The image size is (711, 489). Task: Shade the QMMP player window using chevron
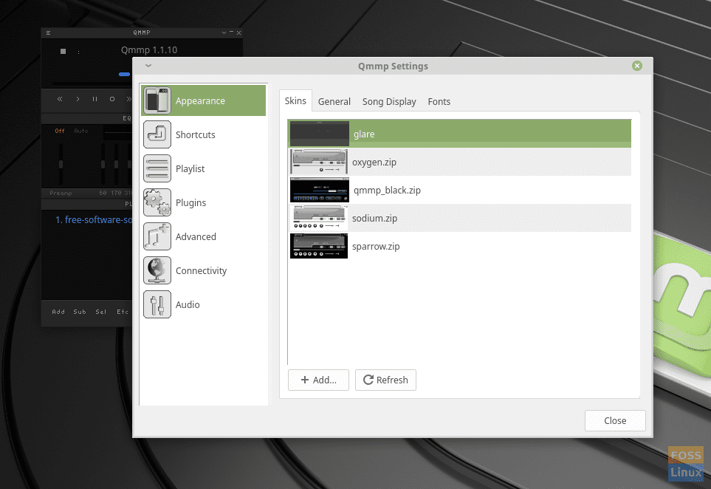224,33
